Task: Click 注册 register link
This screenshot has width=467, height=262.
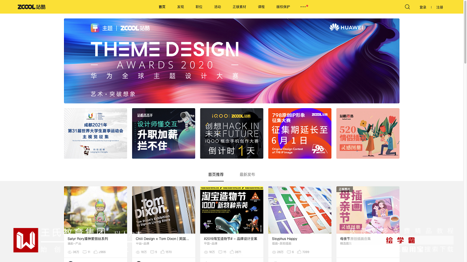Action: [x=439, y=7]
